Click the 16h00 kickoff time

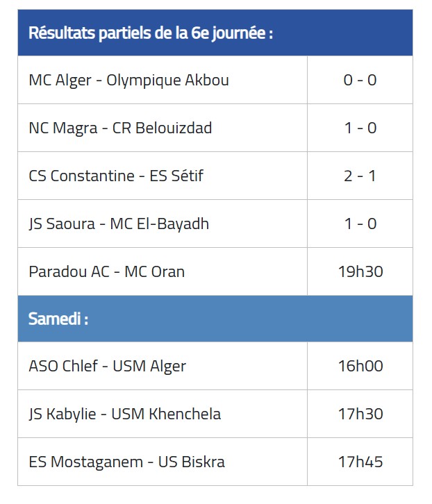click(x=360, y=366)
